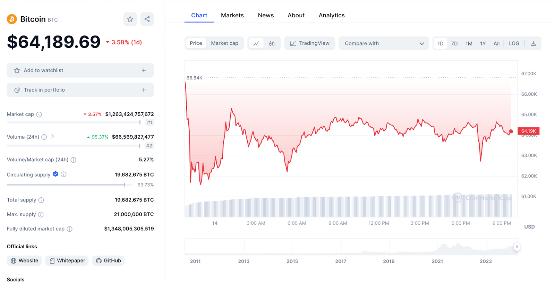Set chart range to All
The height and width of the screenshot is (283, 555).
click(x=497, y=43)
